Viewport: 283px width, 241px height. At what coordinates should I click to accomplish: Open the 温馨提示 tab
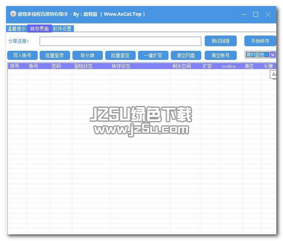click(17, 28)
